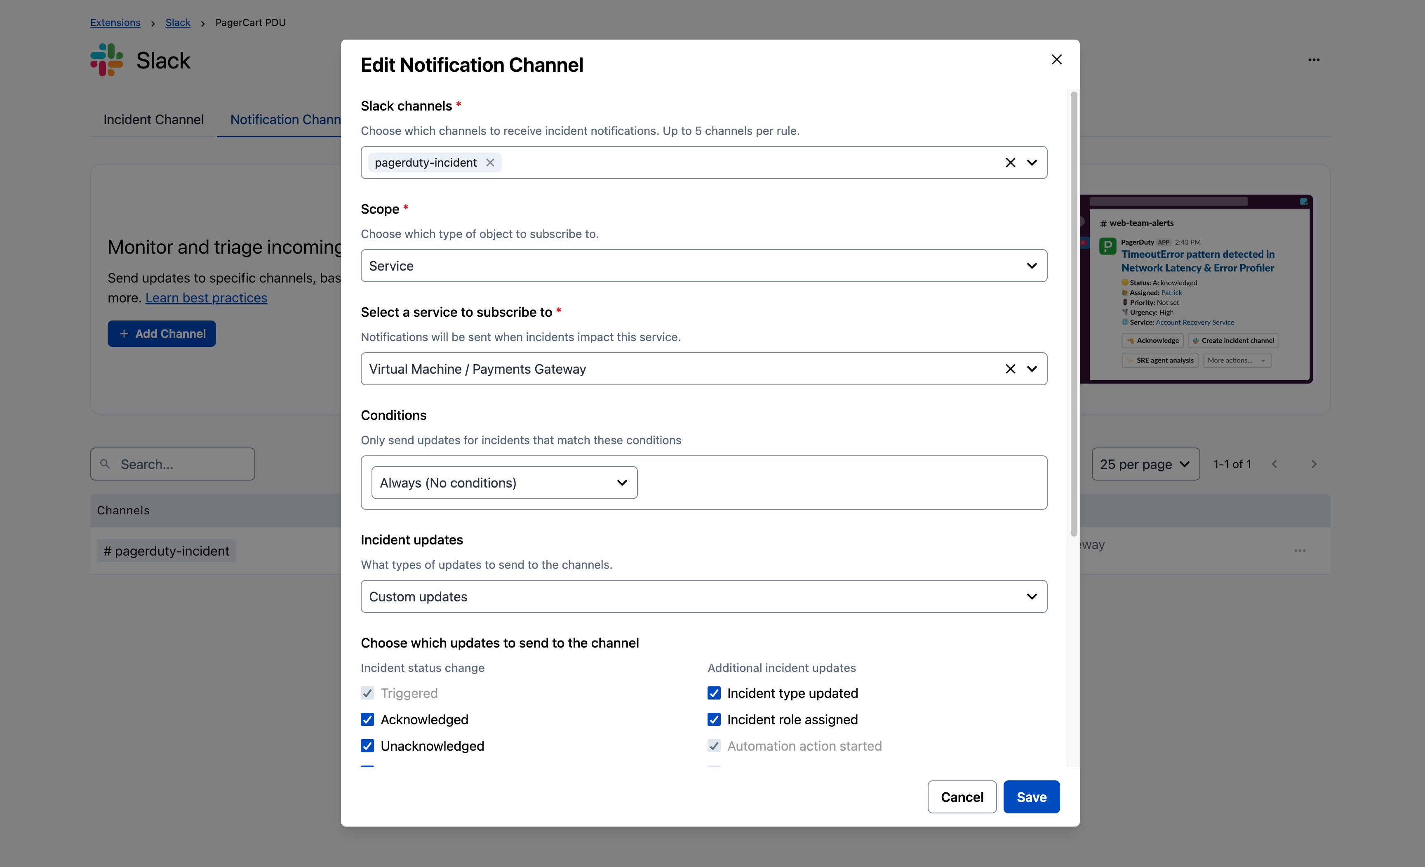The height and width of the screenshot is (867, 1425).
Task: Save the notification channel changes
Action: tap(1031, 797)
